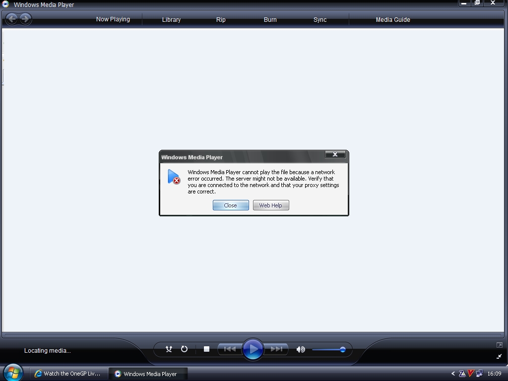Click the Windows Media Player title bar icon

pyautogui.click(x=5, y=4)
